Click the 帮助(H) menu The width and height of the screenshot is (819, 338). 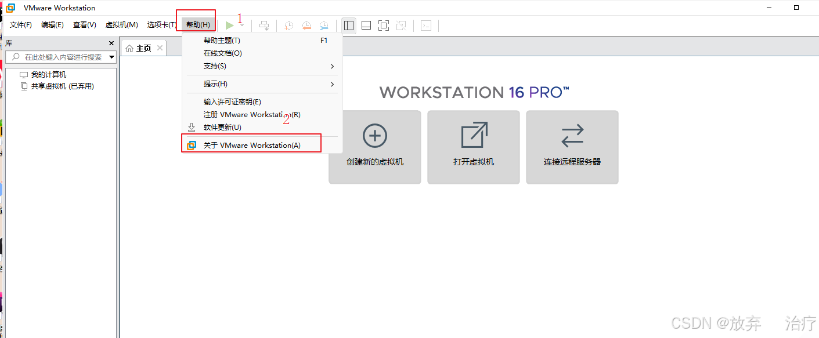coord(198,25)
